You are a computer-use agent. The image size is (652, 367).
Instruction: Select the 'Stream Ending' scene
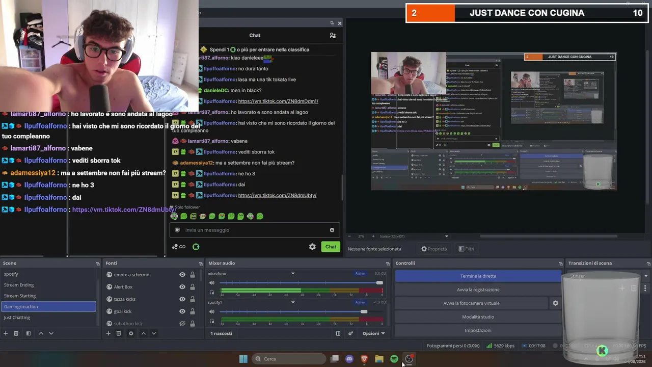[48, 285]
